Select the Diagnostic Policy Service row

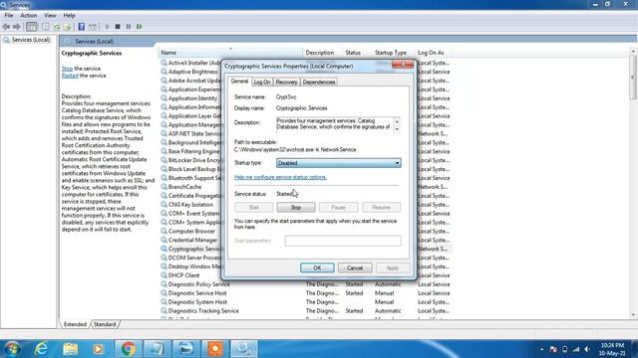click(305, 284)
